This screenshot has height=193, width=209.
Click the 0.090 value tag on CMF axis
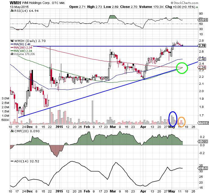click(x=203, y=142)
